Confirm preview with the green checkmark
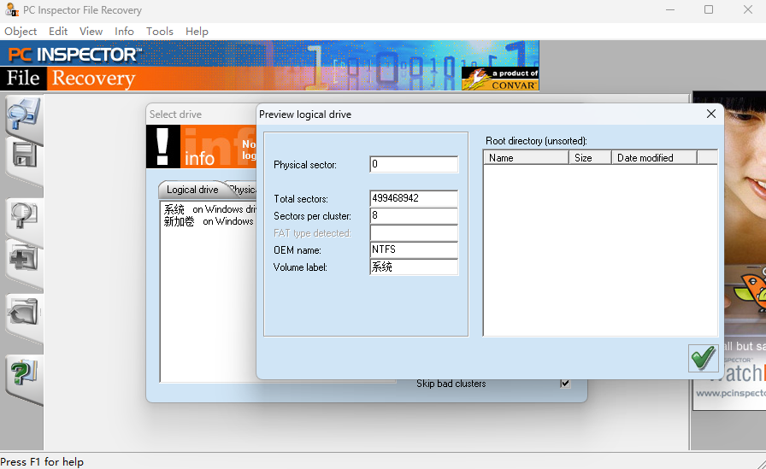This screenshot has width=766, height=469. coord(703,358)
